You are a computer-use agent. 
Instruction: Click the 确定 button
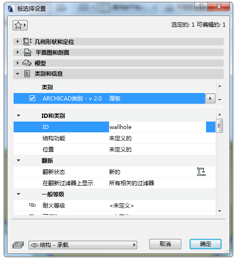coord(206,244)
